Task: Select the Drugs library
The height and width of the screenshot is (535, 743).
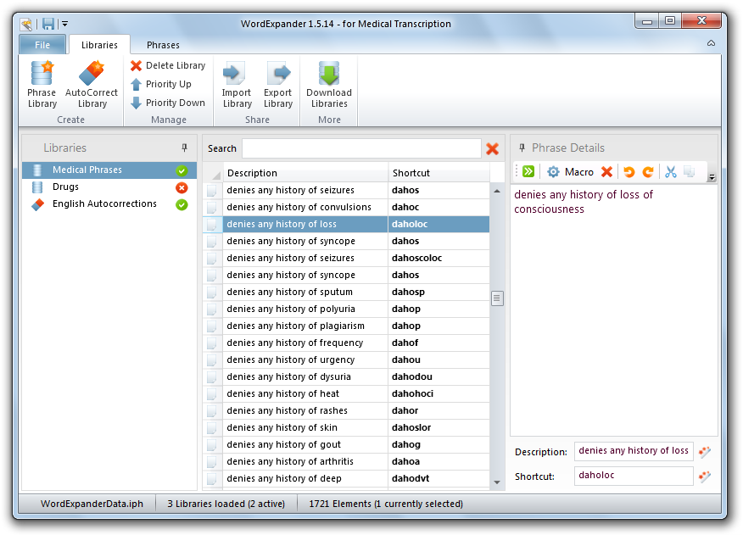Action: click(x=109, y=187)
